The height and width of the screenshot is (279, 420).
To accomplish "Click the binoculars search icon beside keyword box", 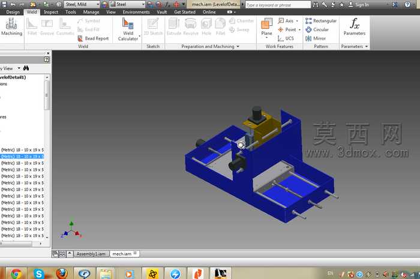I will (316, 5).
